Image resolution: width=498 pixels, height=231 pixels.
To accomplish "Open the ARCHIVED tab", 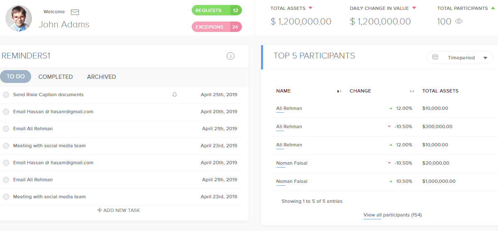I will pos(101,77).
